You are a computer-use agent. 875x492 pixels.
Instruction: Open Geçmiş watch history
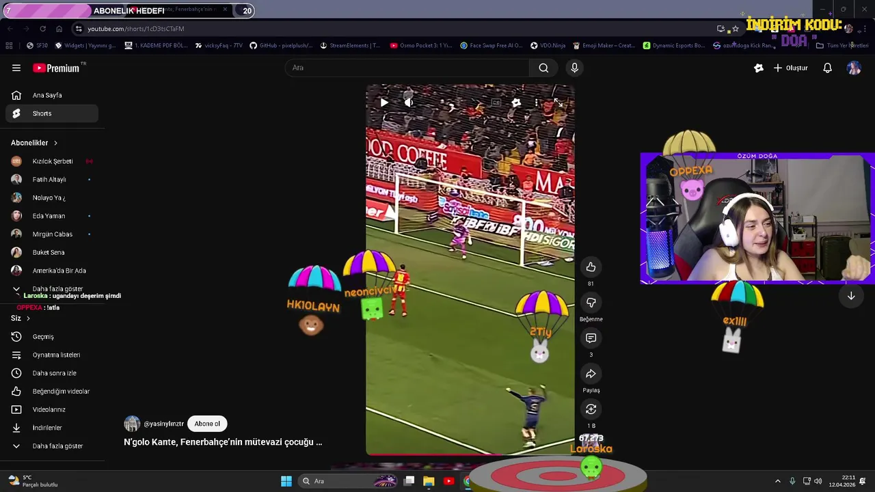point(52,337)
